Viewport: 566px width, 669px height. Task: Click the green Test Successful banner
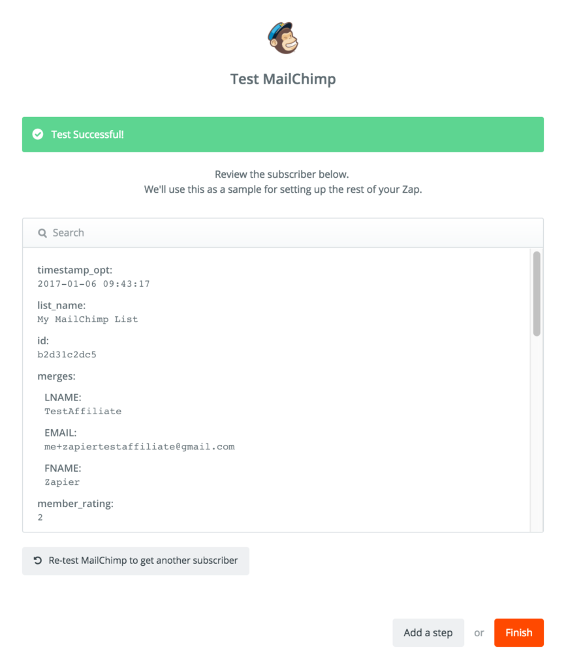coord(283,135)
